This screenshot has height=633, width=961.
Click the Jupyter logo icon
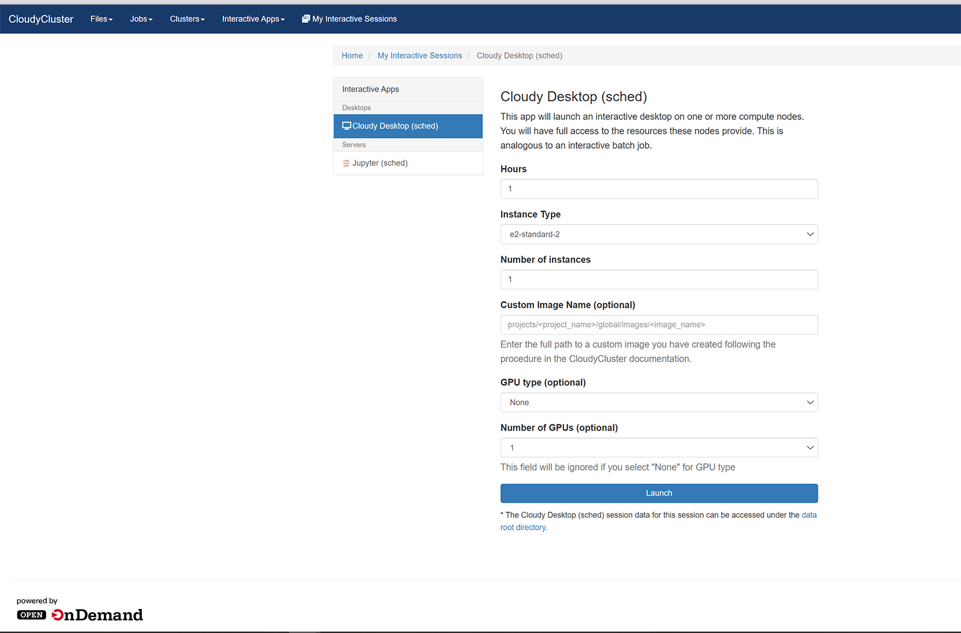(346, 163)
